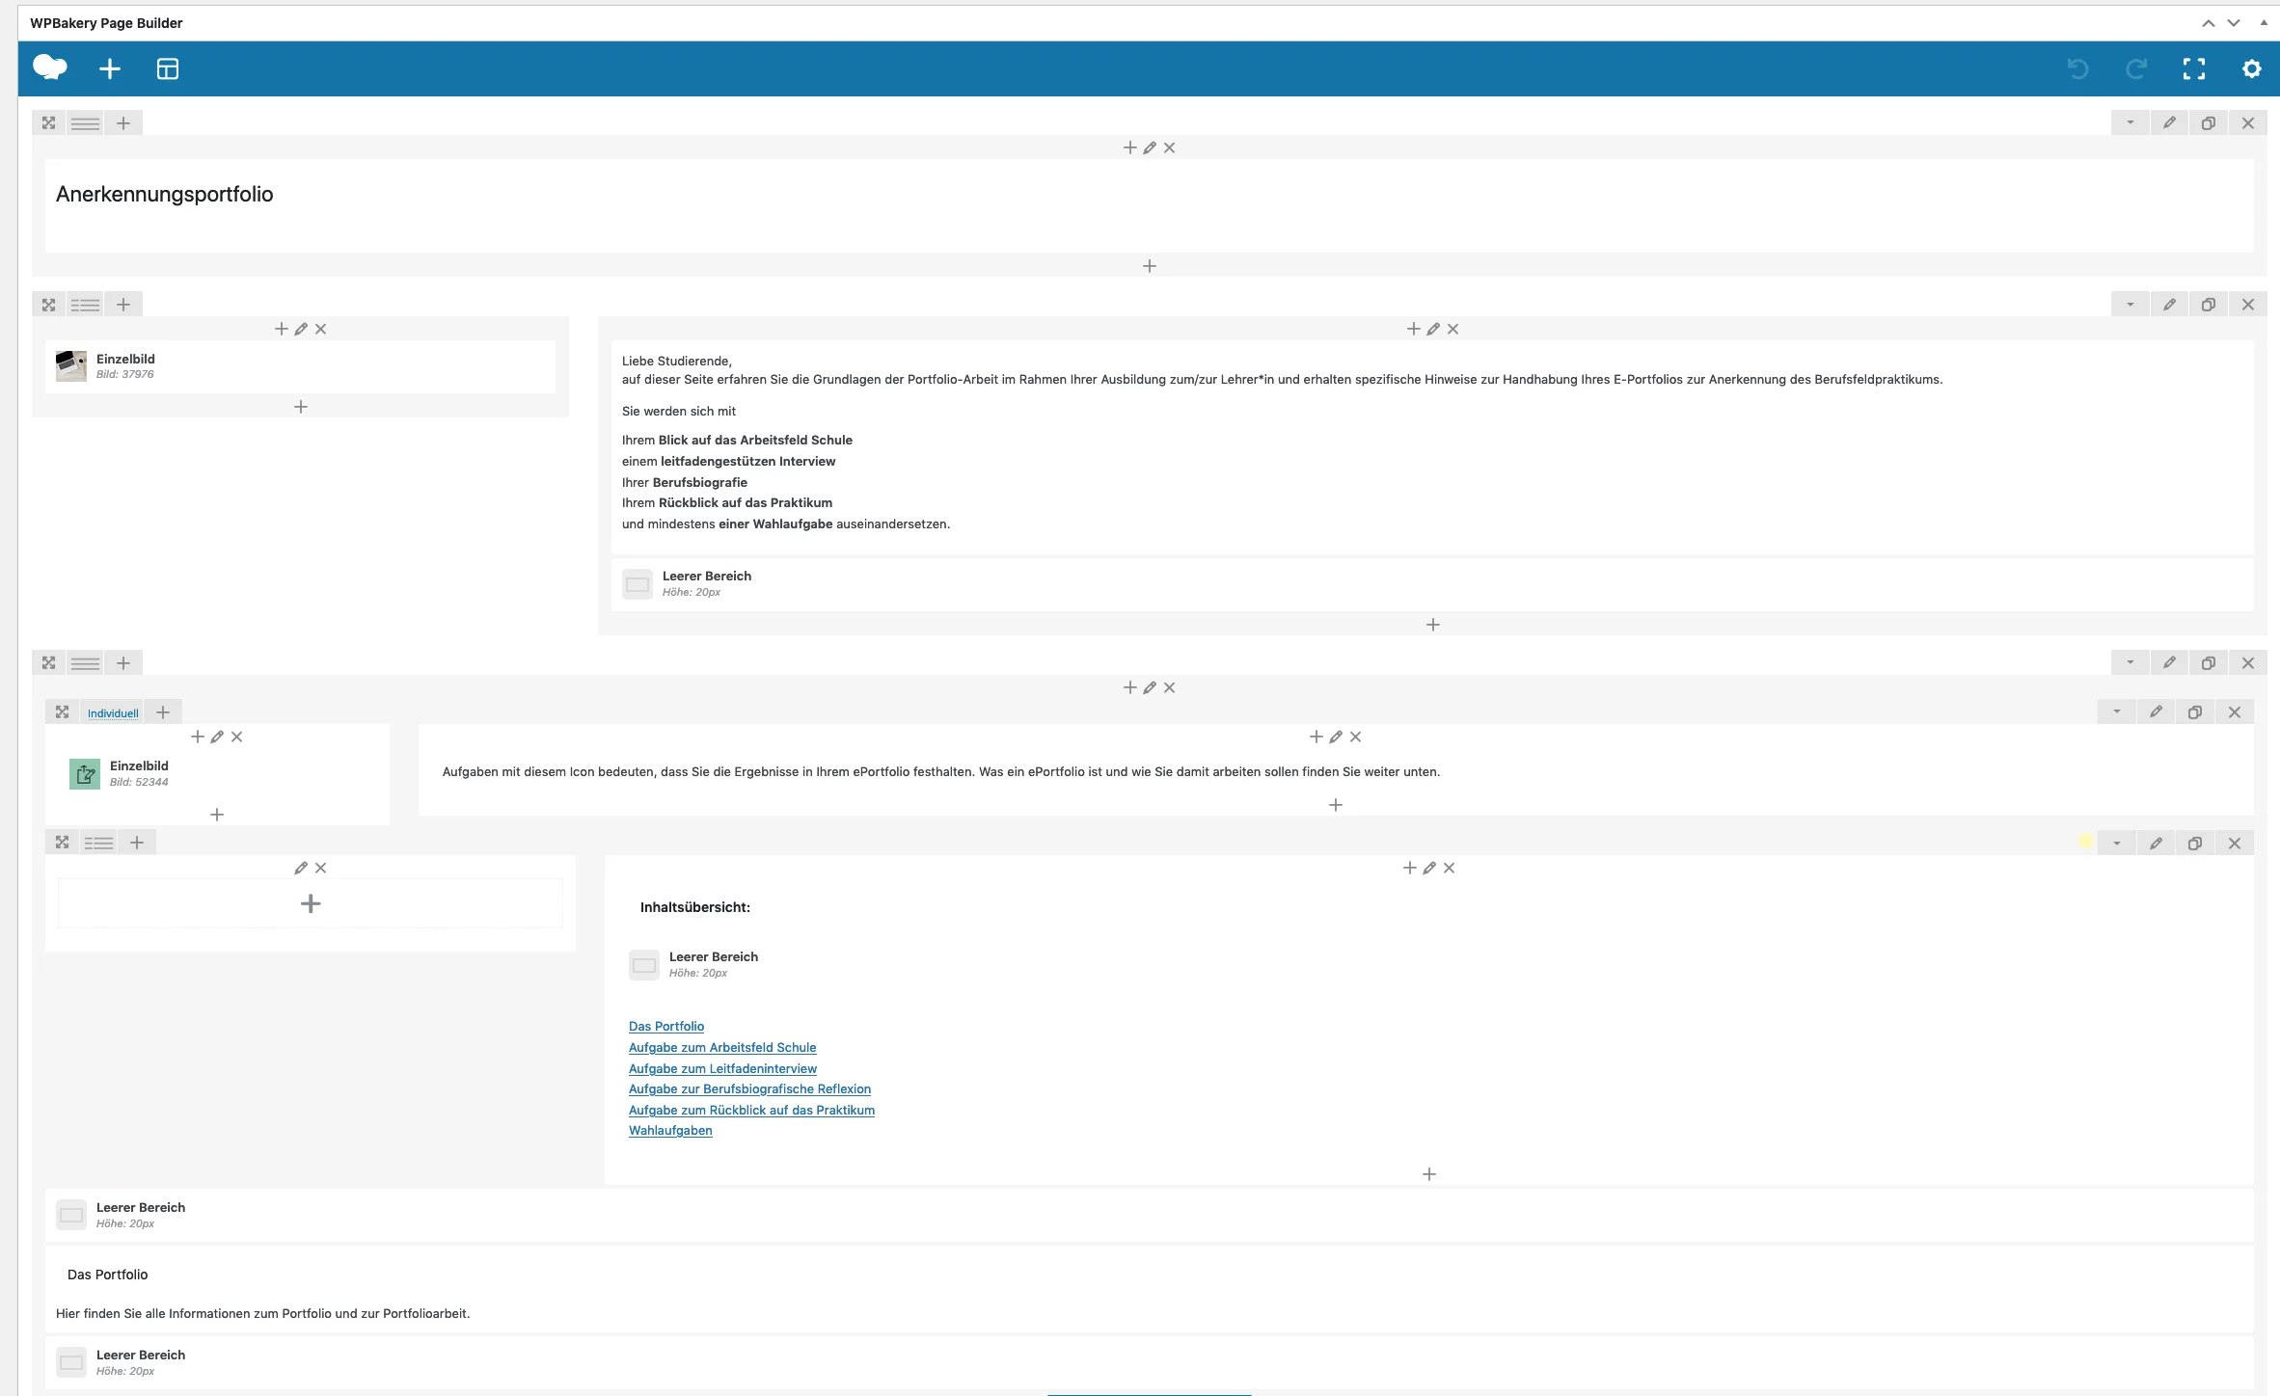Append element below Einzelbild 37976
Image resolution: width=2280 pixels, height=1396 pixels.
[x=301, y=407]
